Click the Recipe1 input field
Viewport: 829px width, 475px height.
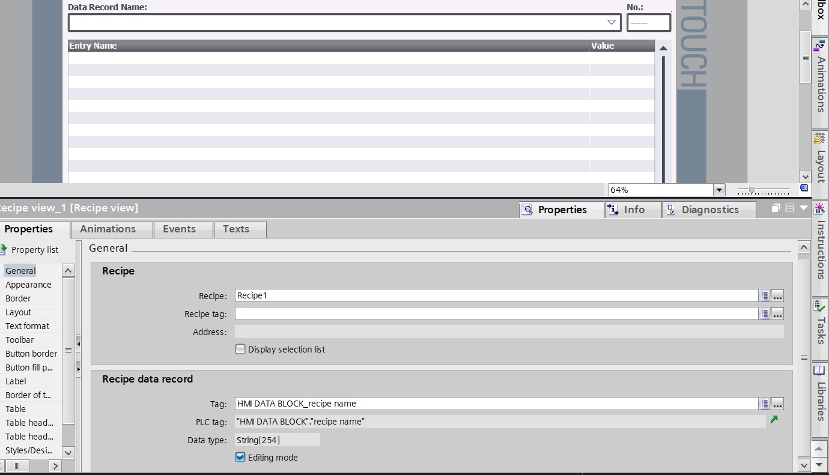497,295
